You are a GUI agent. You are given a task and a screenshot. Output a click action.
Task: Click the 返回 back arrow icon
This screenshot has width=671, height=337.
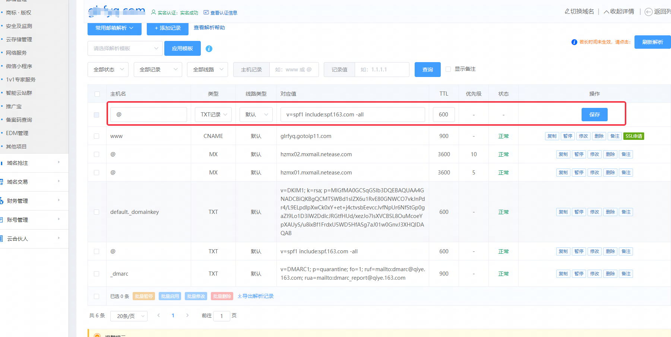[649, 12]
